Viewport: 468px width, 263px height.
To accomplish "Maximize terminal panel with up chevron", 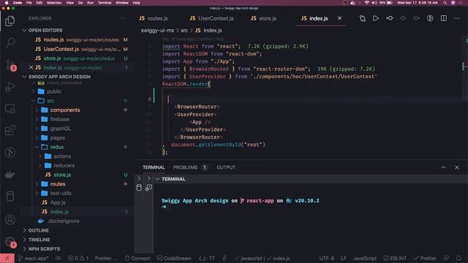I will coord(444,167).
